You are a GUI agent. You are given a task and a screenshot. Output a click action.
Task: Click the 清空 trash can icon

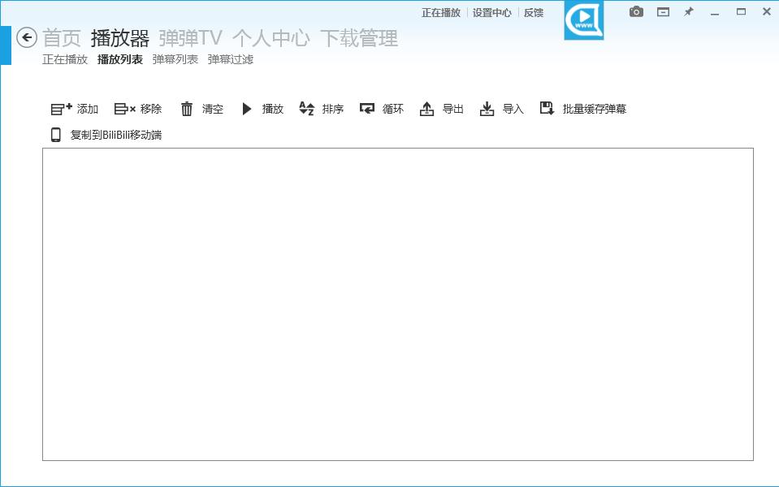[x=187, y=109]
